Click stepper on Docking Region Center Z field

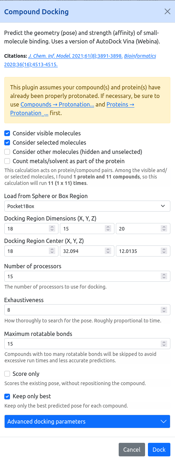click(164, 251)
